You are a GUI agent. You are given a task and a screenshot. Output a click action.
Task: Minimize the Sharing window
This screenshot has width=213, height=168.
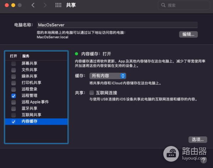click(13, 5)
